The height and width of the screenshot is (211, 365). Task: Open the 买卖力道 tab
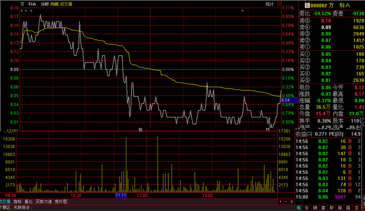click(x=44, y=201)
